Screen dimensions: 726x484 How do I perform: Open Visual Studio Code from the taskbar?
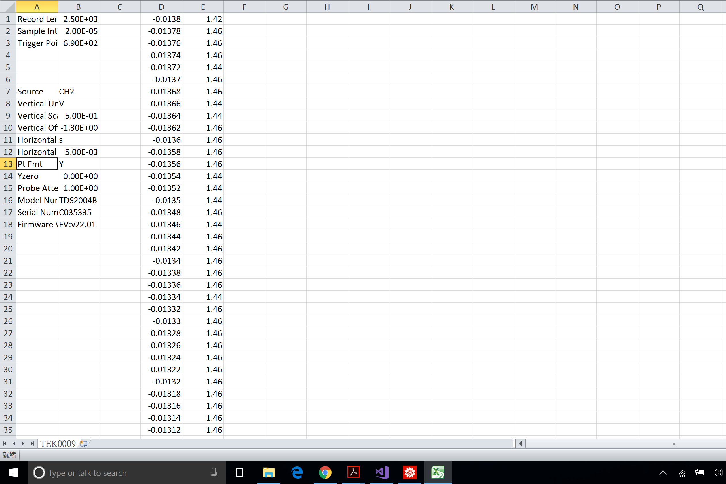click(x=381, y=472)
